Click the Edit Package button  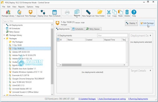point(147,23)
